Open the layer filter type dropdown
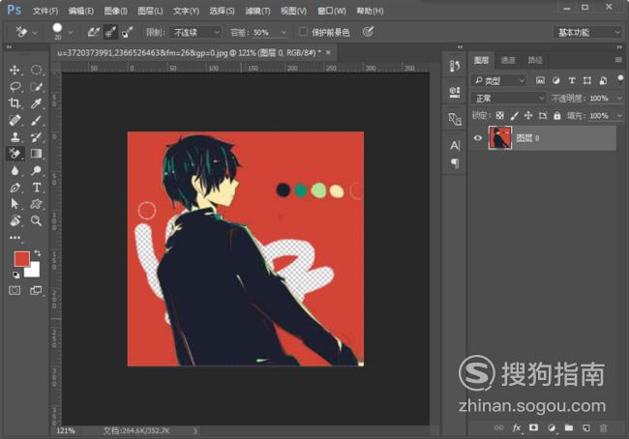 point(498,81)
